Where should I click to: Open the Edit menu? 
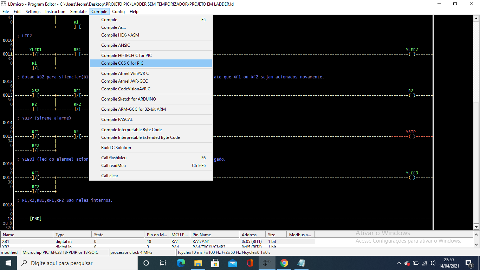pyautogui.click(x=17, y=12)
